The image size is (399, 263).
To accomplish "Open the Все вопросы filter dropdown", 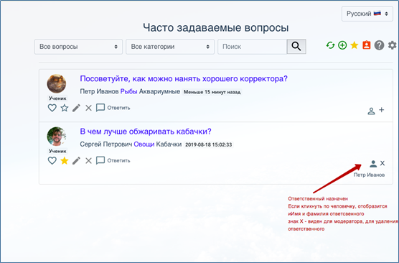I will 78,47.
